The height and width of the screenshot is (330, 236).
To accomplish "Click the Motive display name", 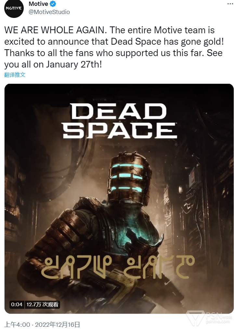I will pos(38,4).
